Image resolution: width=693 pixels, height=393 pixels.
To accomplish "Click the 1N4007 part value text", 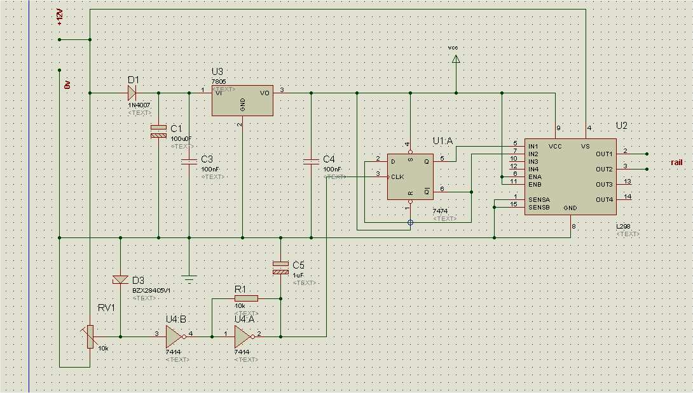I will tap(139, 105).
